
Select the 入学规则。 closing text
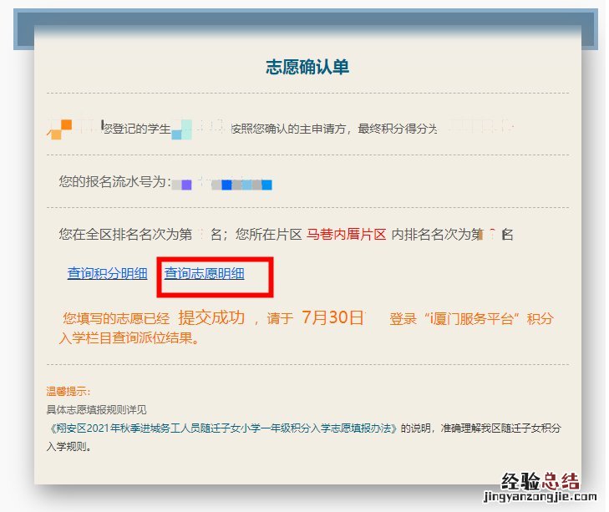(x=69, y=446)
